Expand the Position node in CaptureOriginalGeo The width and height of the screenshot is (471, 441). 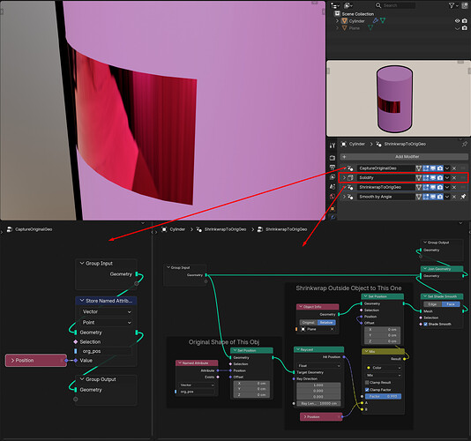coord(12,360)
